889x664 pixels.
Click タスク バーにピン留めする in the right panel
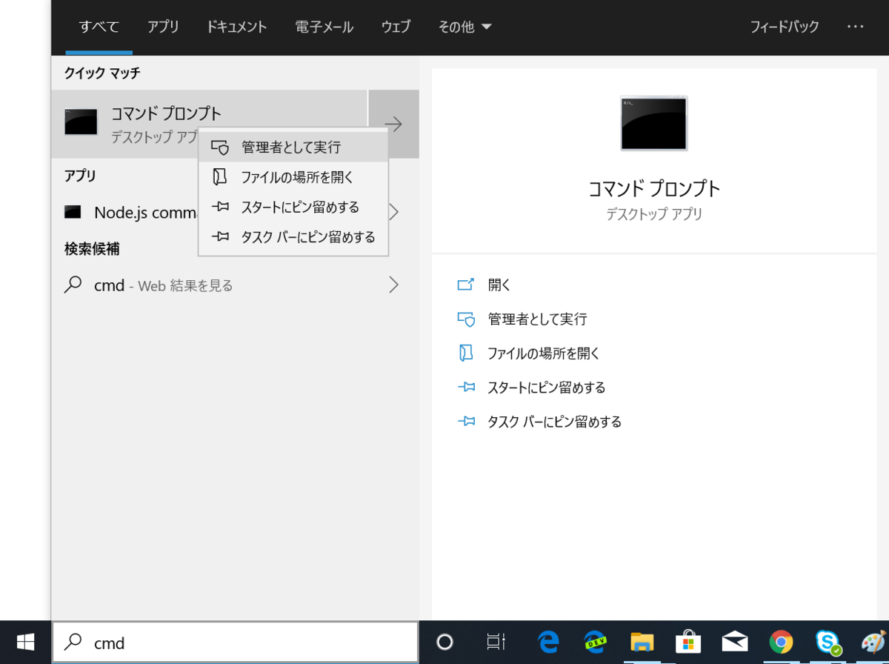554,422
